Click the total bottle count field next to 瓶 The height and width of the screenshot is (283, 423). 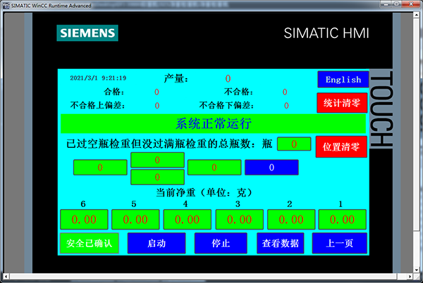pyautogui.click(x=294, y=144)
